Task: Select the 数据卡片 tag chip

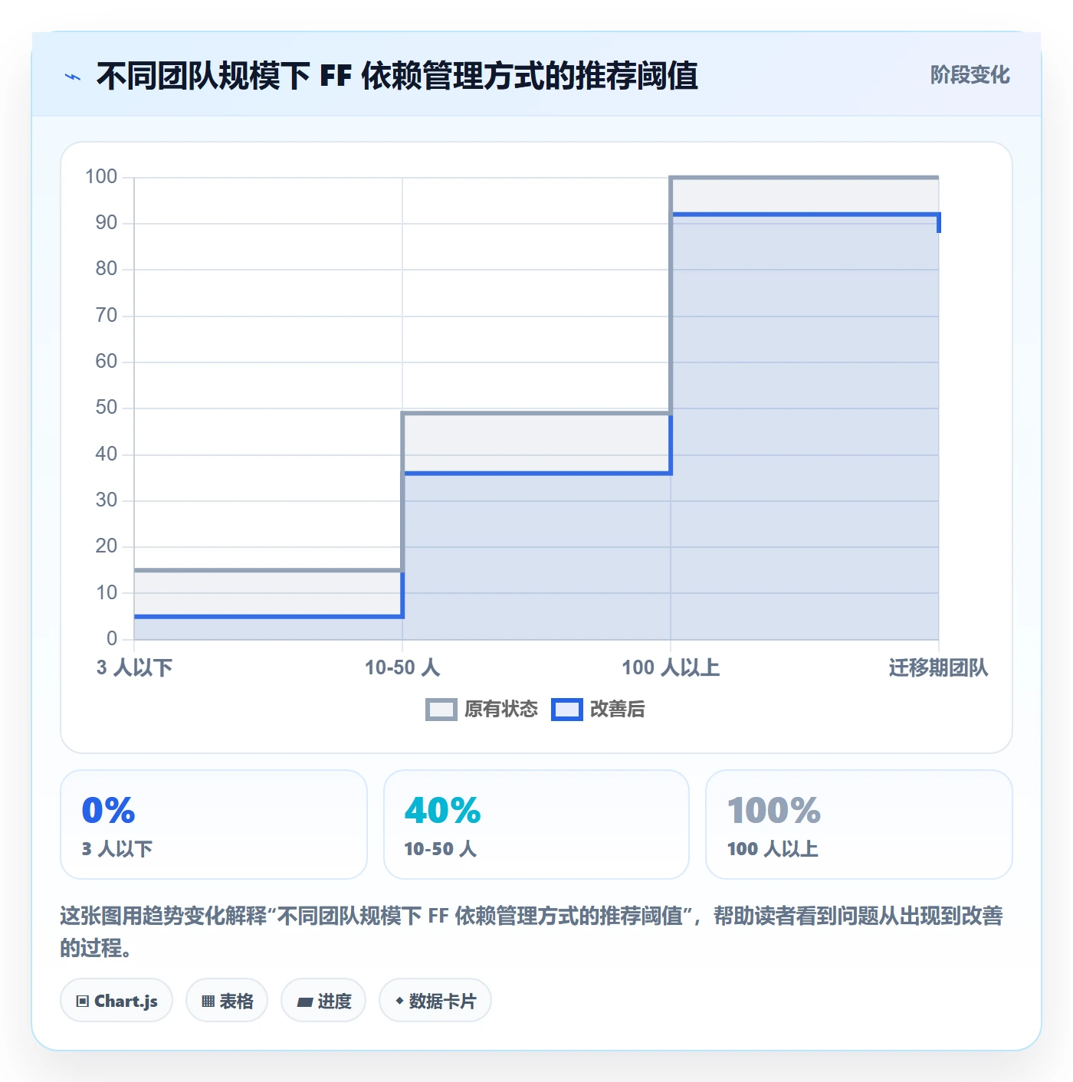Action: point(435,1000)
